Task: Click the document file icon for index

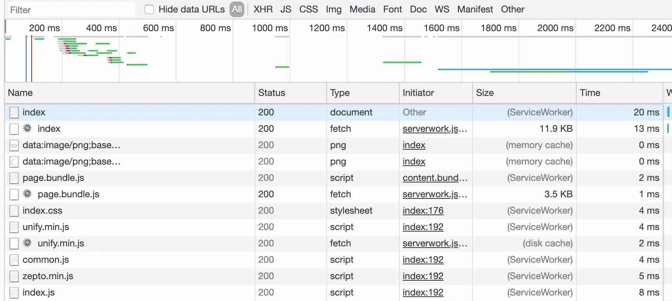Action: [14, 112]
